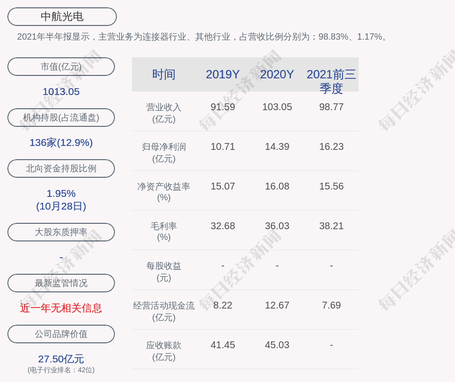This screenshot has height=382, width=455.
Task: Click the 时间 column header
Action: pos(164,74)
